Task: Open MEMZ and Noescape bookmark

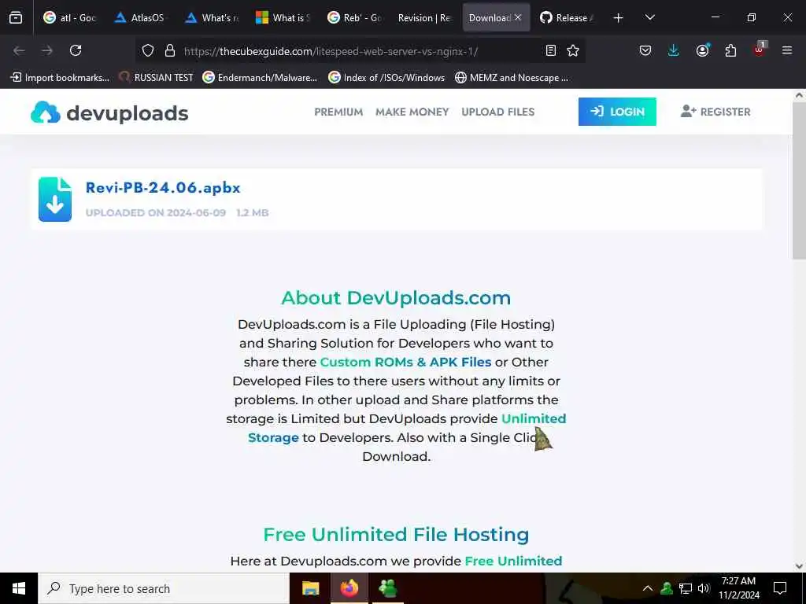Action: coord(512,78)
